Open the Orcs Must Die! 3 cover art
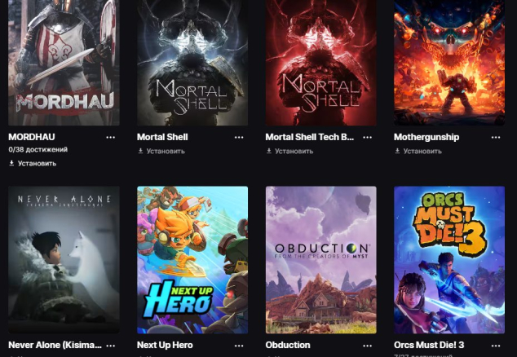Viewport: 517px width, 357px height. 449,260
